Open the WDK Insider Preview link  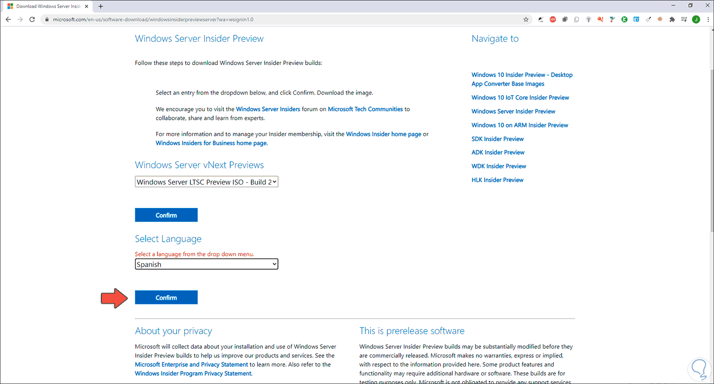point(499,166)
